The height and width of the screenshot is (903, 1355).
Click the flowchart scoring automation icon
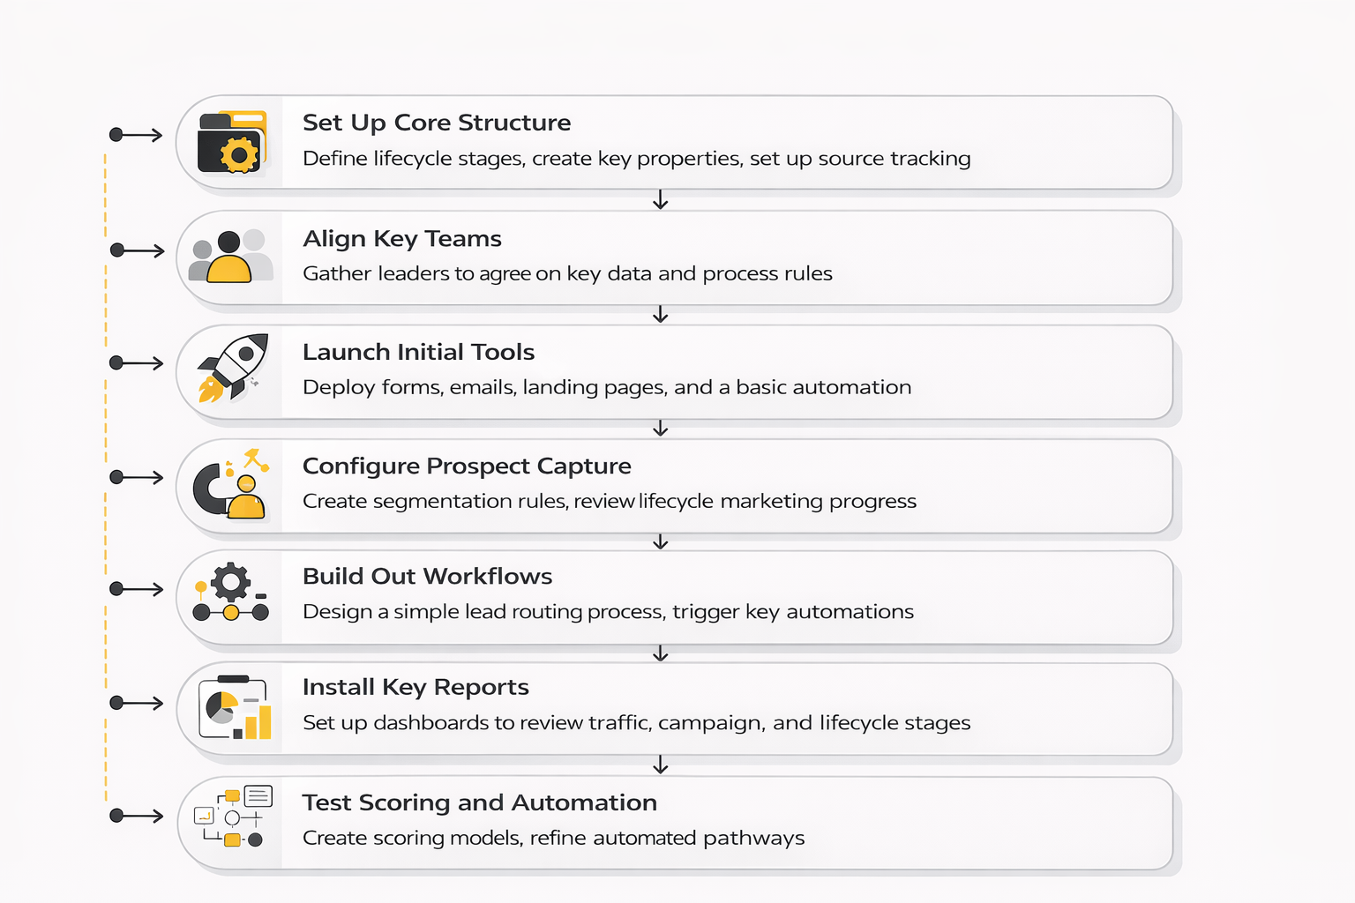tap(233, 817)
